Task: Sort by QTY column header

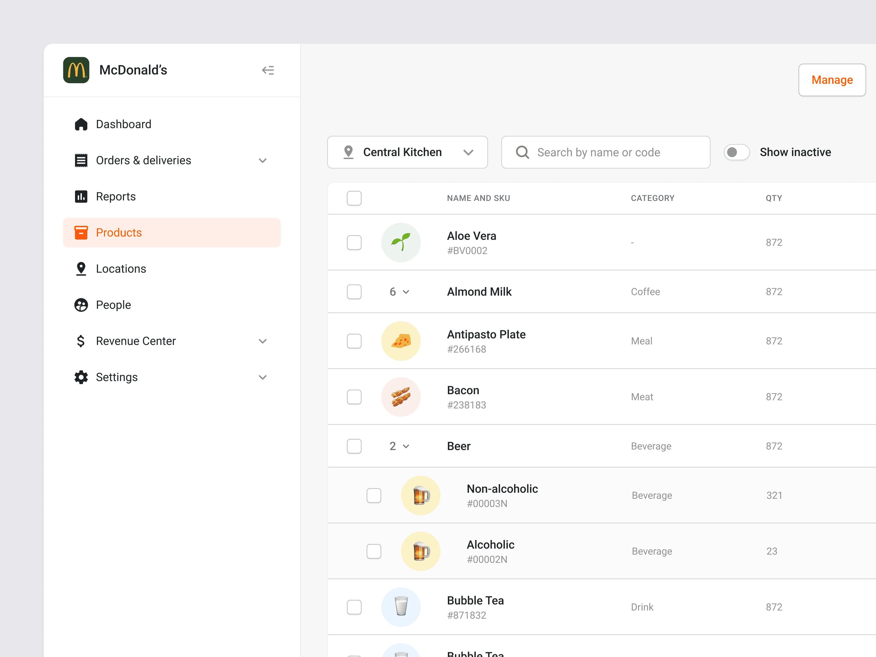Action: pos(774,198)
